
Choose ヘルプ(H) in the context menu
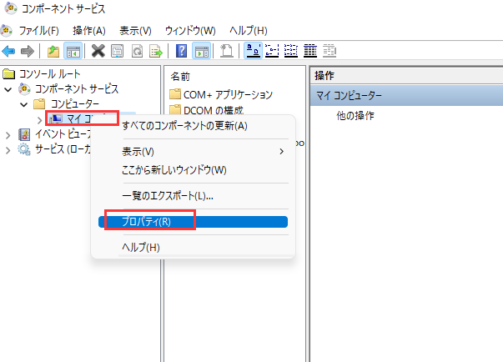point(194,248)
